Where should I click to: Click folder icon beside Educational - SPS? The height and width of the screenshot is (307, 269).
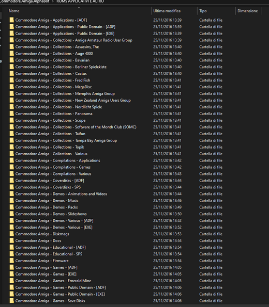click(12, 254)
